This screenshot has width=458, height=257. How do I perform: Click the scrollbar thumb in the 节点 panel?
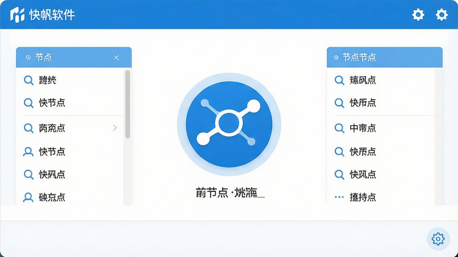coord(127,104)
